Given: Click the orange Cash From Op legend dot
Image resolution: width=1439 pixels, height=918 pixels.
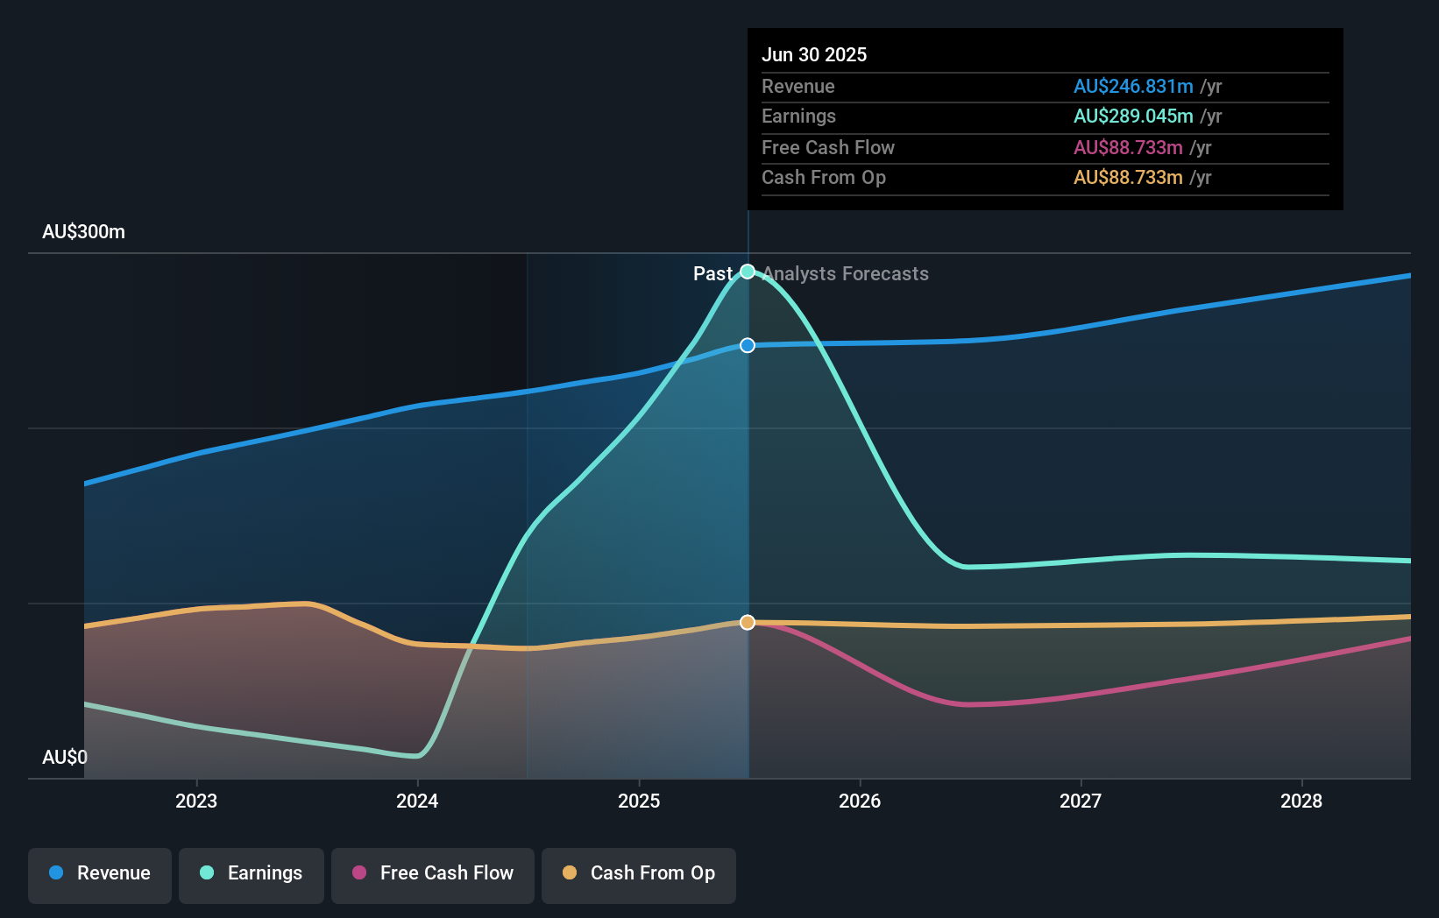Looking at the screenshot, I should pos(570,872).
